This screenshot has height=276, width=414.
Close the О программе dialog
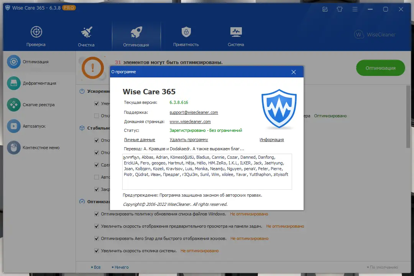[x=293, y=72]
